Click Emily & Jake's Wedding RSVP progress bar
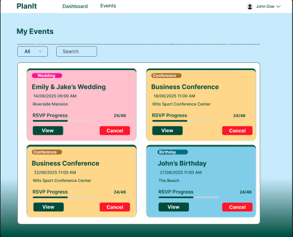 pyautogui.click(x=63, y=121)
